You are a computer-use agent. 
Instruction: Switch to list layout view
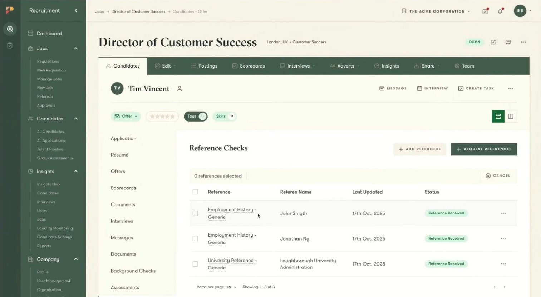point(498,116)
